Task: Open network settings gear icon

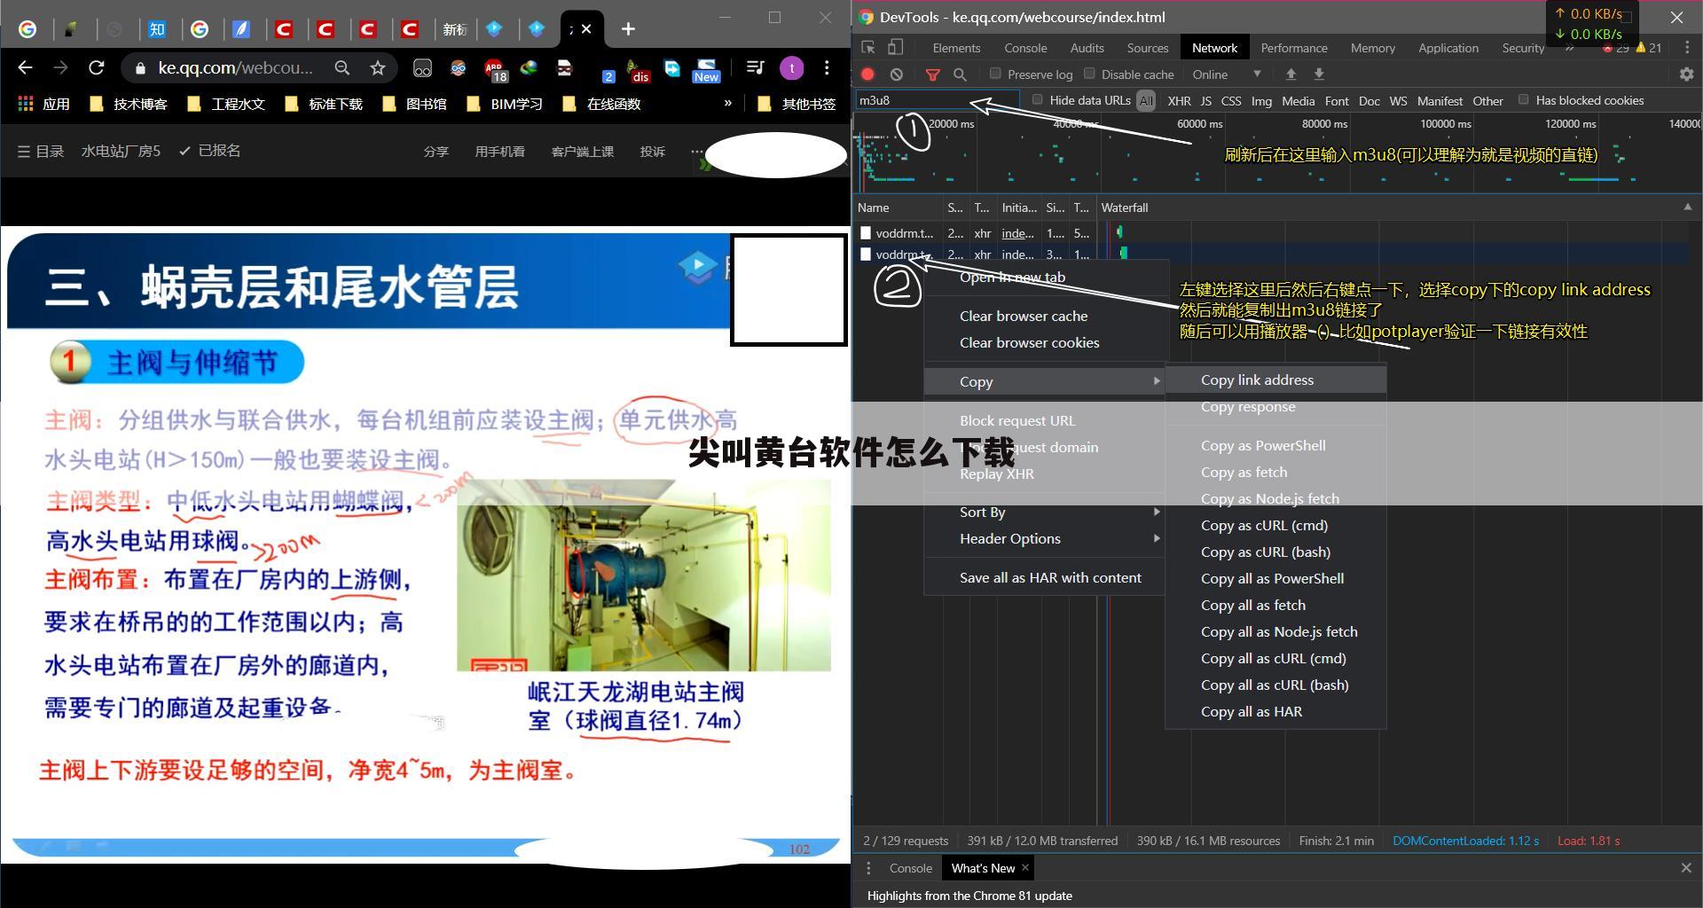Action: click(1686, 74)
